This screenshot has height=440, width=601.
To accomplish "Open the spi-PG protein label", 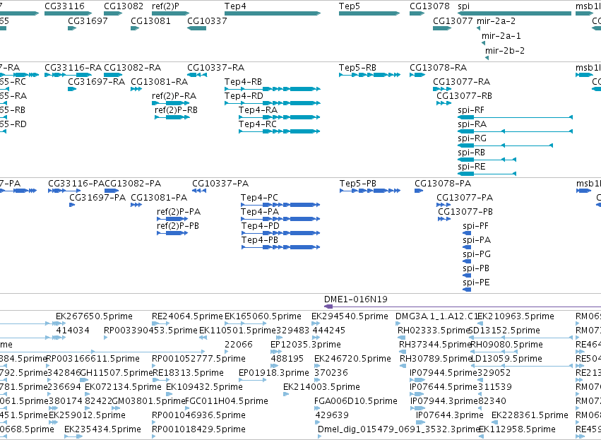I will [x=477, y=254].
